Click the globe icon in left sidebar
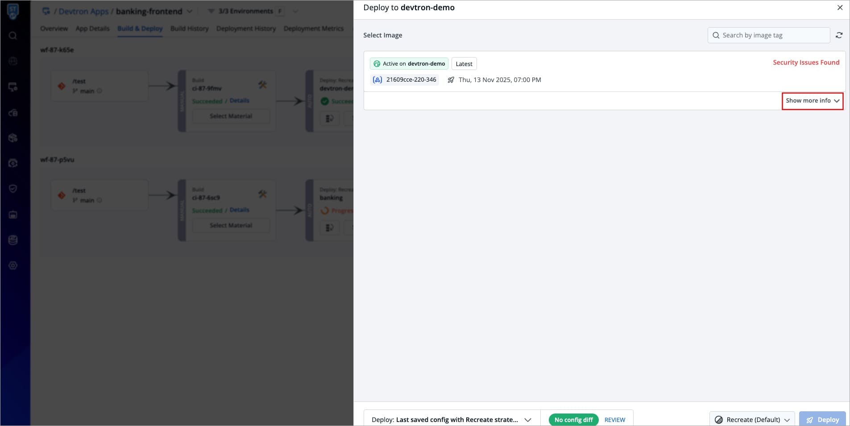Image resolution: width=850 pixels, height=426 pixels. 13,61
